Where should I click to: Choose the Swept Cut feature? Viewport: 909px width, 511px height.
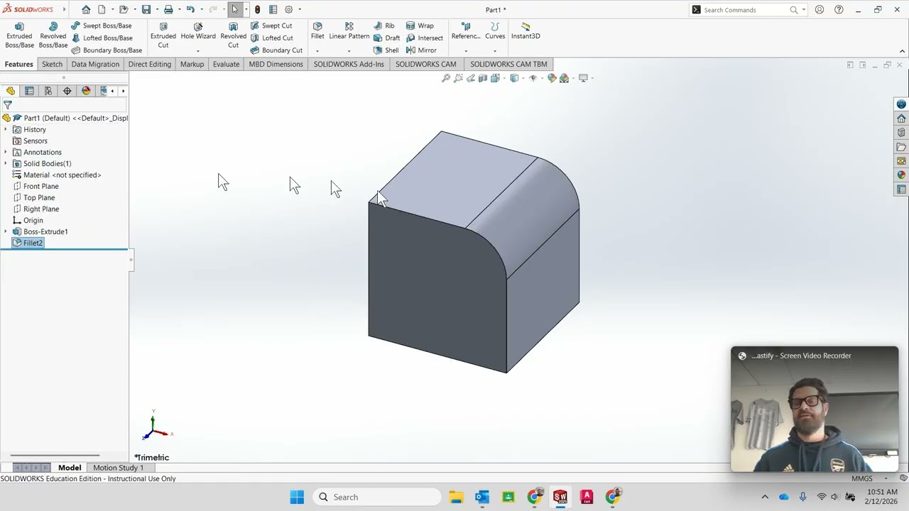(x=271, y=26)
